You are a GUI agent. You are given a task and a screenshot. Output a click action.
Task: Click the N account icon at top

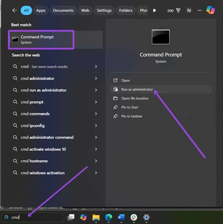(x=189, y=10)
